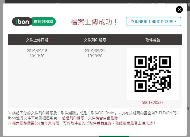Viewport: 190px width, 137px height.
Task: Click the arrow icon in status query button
Action: point(176,21)
